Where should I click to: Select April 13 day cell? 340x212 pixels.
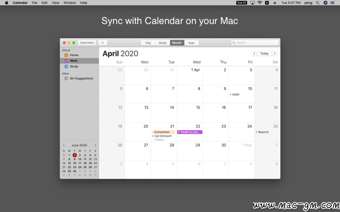tap(138, 113)
